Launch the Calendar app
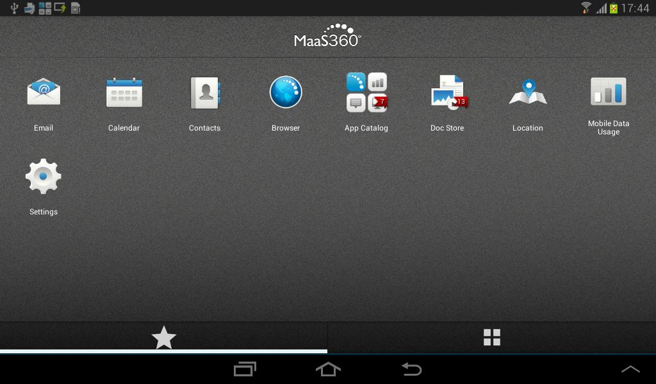 [x=124, y=92]
